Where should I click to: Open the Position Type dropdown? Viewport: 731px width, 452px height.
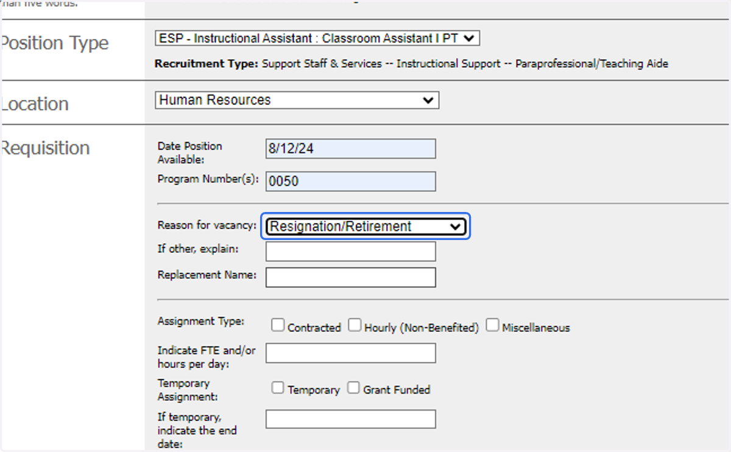coord(317,38)
